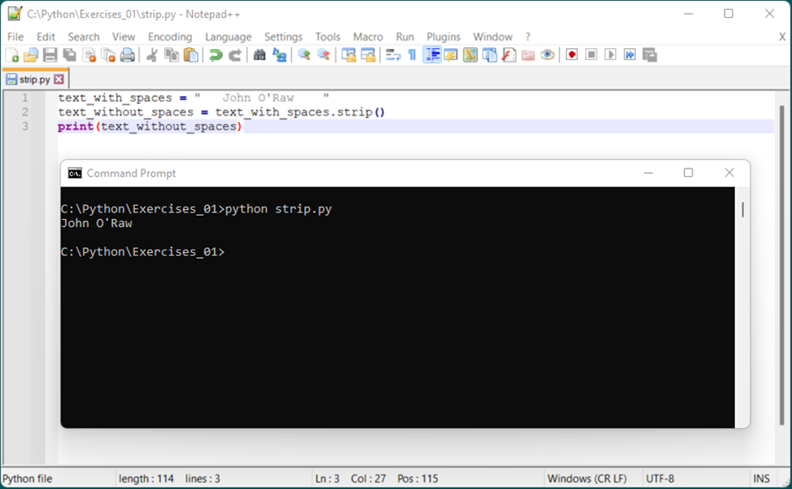Image resolution: width=792 pixels, height=489 pixels.
Task: Click the Zoom in magnifier icon
Action: (x=303, y=55)
